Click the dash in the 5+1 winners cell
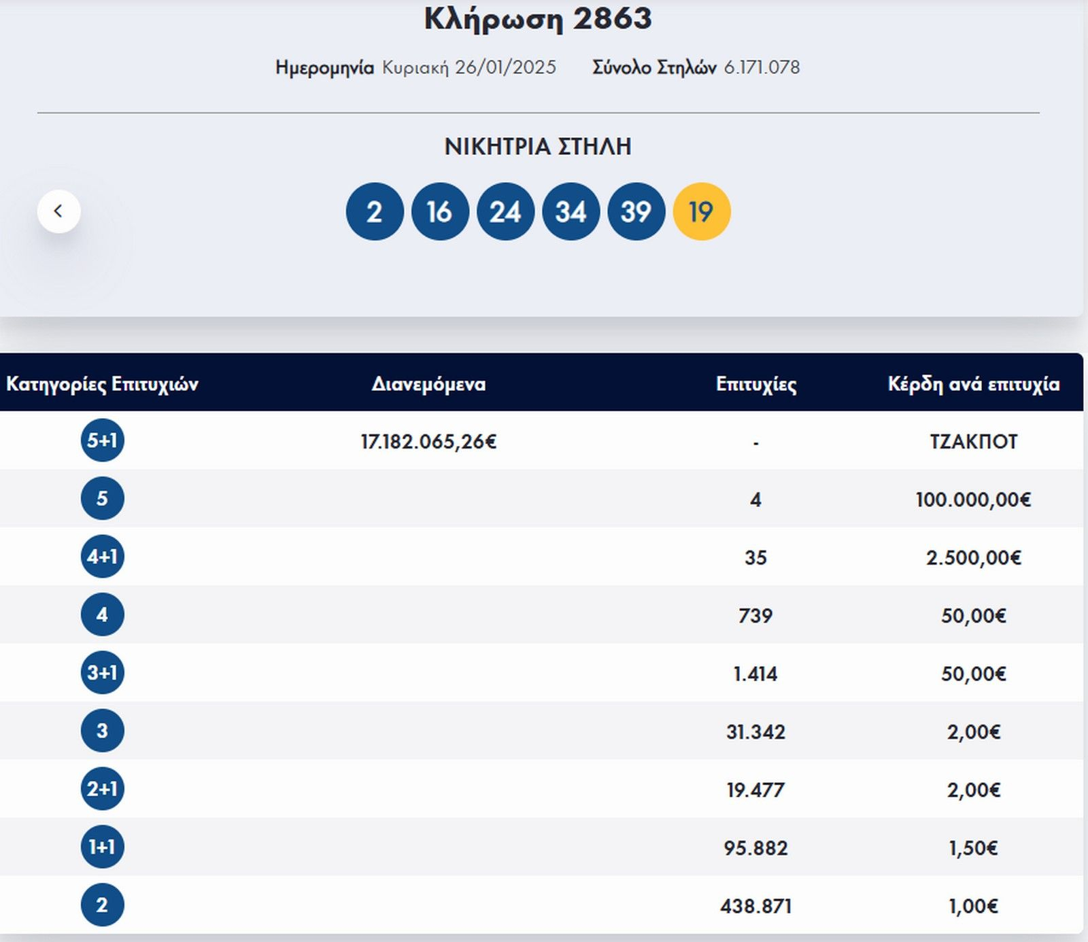 point(756,443)
